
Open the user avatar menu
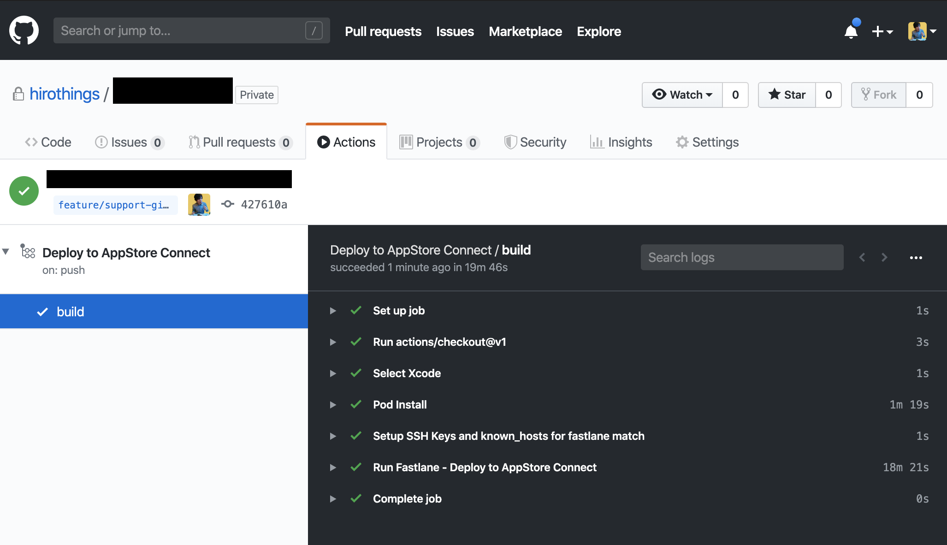click(922, 31)
